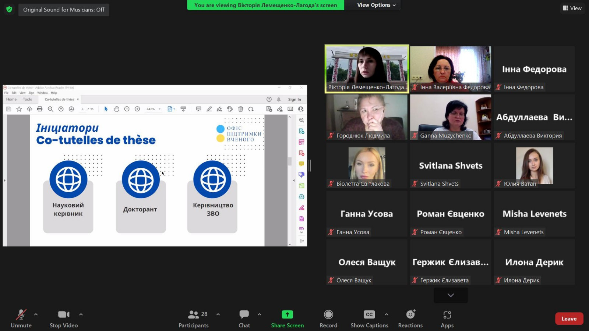Click the green encryption shield icon
The image size is (589, 331).
point(9,10)
